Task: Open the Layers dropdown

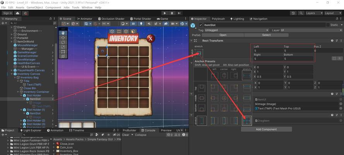Action: 314,13
